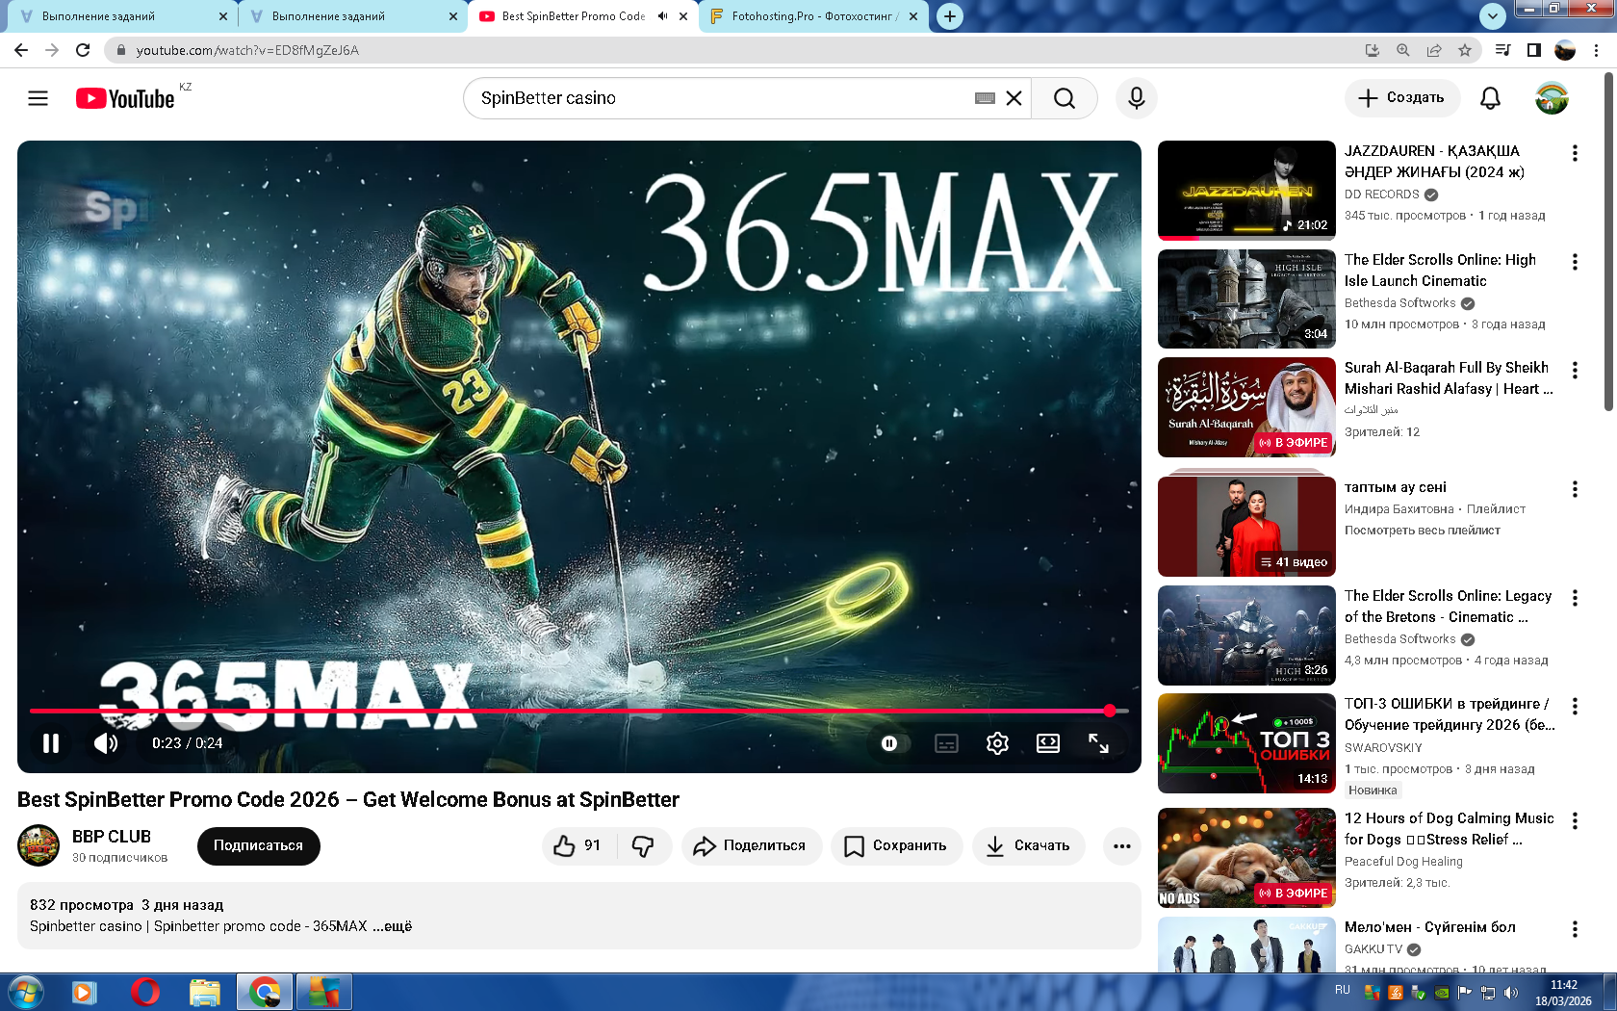
Task: Open player settings gear
Action: pyautogui.click(x=997, y=743)
